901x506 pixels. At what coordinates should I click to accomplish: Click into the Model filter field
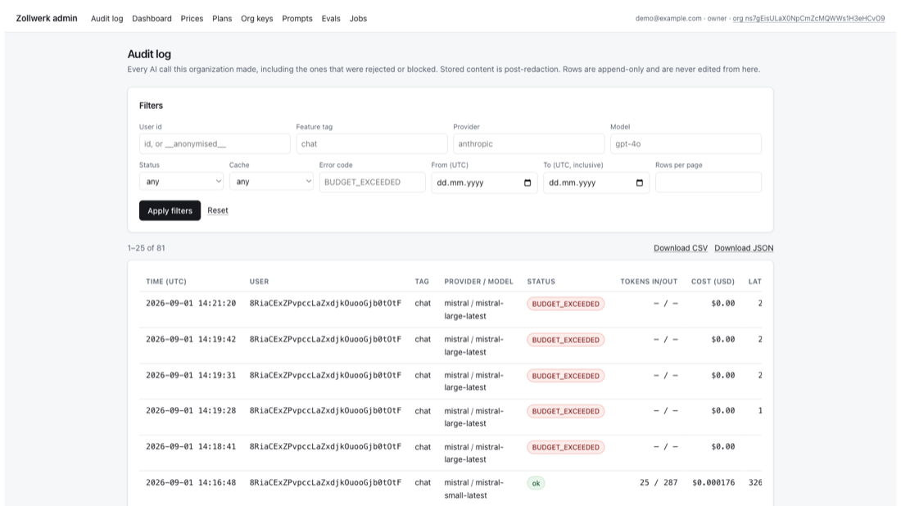[686, 143]
